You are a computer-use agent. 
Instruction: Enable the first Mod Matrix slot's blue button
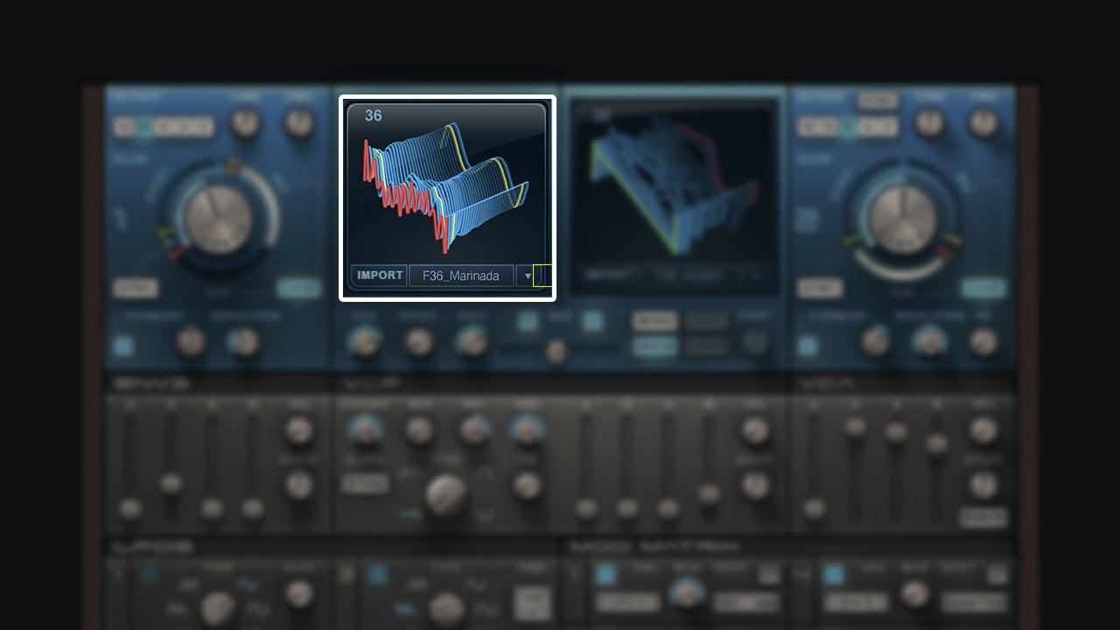pos(605,575)
